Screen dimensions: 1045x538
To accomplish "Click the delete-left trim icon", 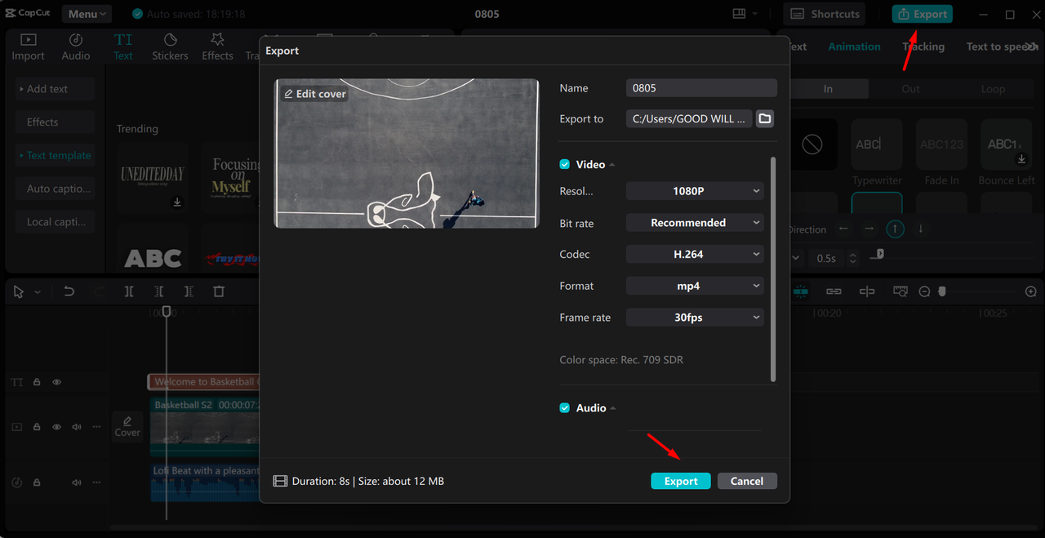I will click(159, 291).
